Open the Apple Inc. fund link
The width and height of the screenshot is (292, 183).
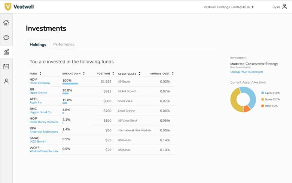point(36,103)
